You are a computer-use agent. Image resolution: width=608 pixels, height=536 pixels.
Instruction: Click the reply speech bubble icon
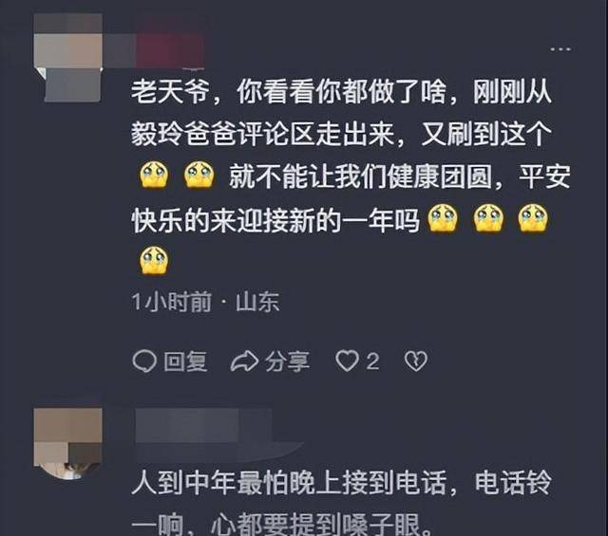[x=144, y=361]
